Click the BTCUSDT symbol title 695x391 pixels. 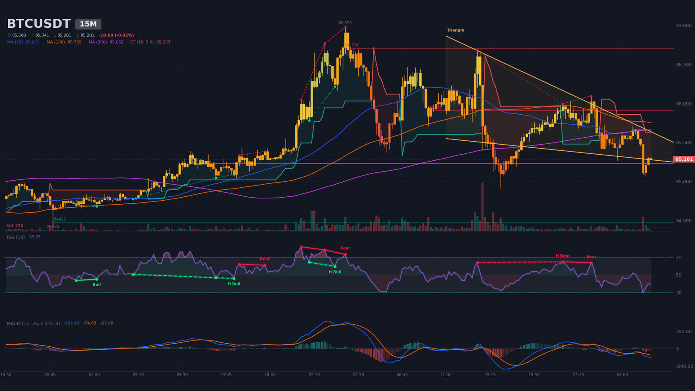[39, 24]
